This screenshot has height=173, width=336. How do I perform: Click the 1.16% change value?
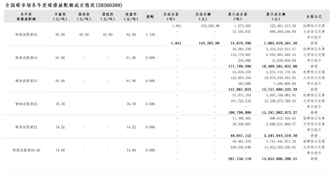click(150, 35)
